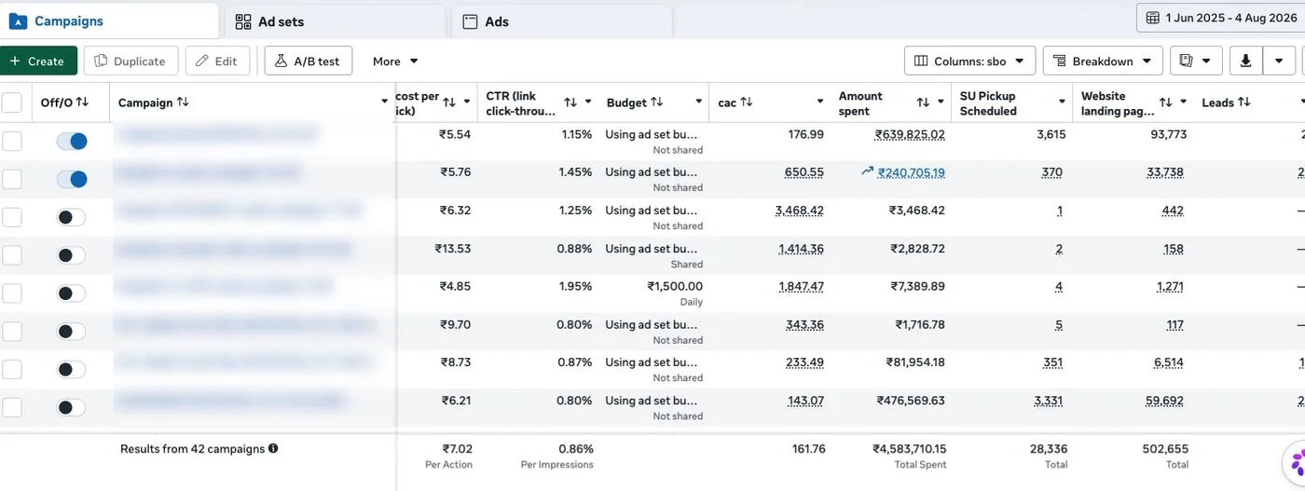
Task: Turn on the campaign with ₹2,828.72 spent
Action: [72, 255]
